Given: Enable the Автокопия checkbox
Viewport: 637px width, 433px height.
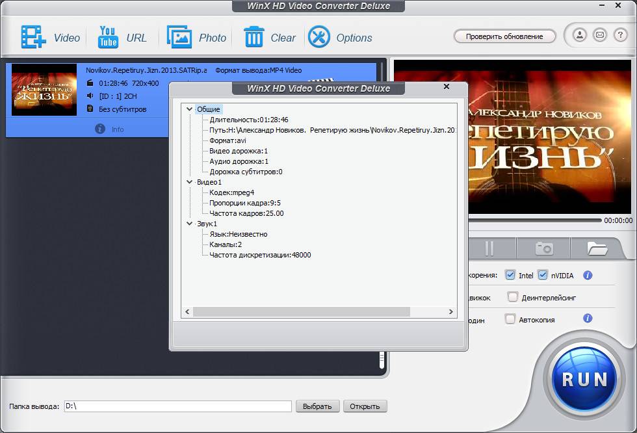Looking at the screenshot, I should (x=510, y=319).
